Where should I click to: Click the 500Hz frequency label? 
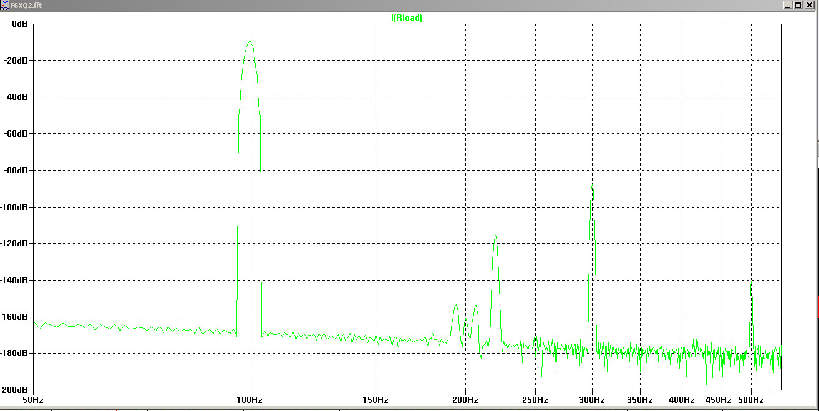[752, 400]
